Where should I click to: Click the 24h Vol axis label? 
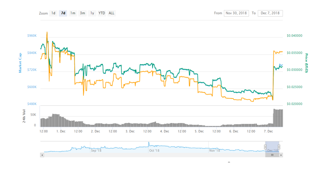tap(24, 116)
